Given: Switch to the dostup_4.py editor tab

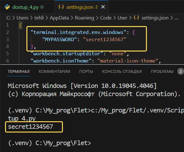Looking at the screenshot, I should (x=27, y=7).
